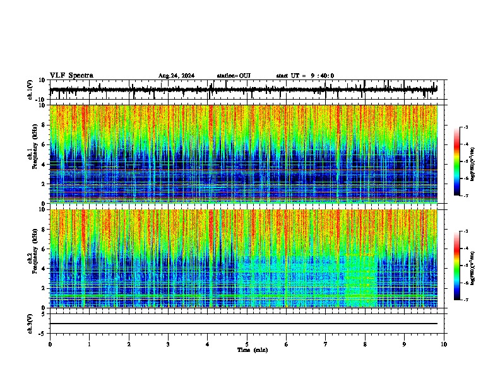Viewport: 500px width, 386px height.
Task: Click the ch.1 voltage waveform trace
Action: point(244,90)
